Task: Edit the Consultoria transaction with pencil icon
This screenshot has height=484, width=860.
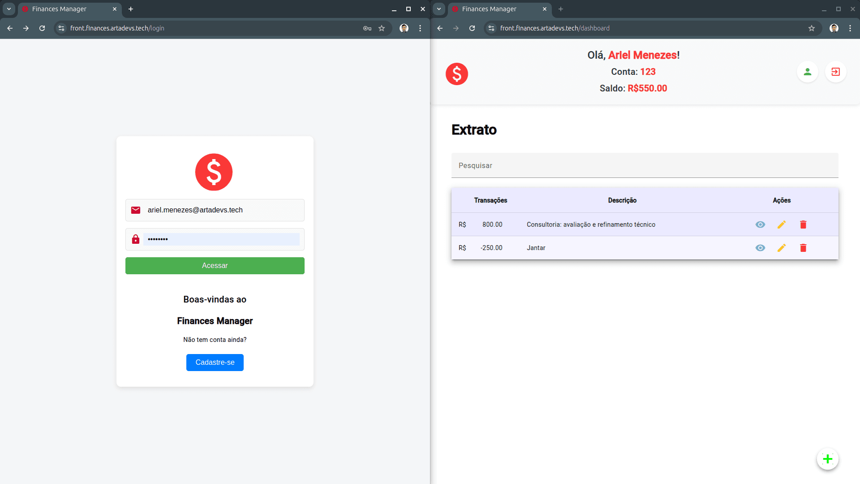Action: click(782, 225)
